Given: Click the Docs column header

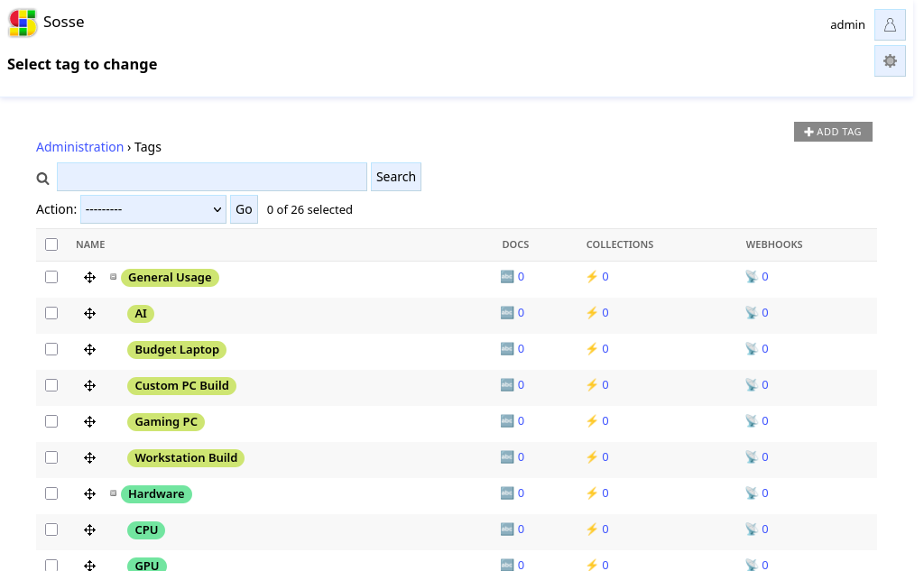Looking at the screenshot, I should [x=515, y=244].
